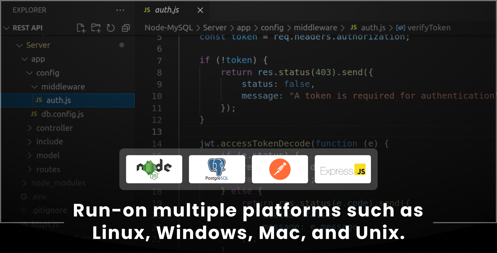The height and width of the screenshot is (253, 497).
Task: Select the Node.js logo
Action: click(154, 169)
